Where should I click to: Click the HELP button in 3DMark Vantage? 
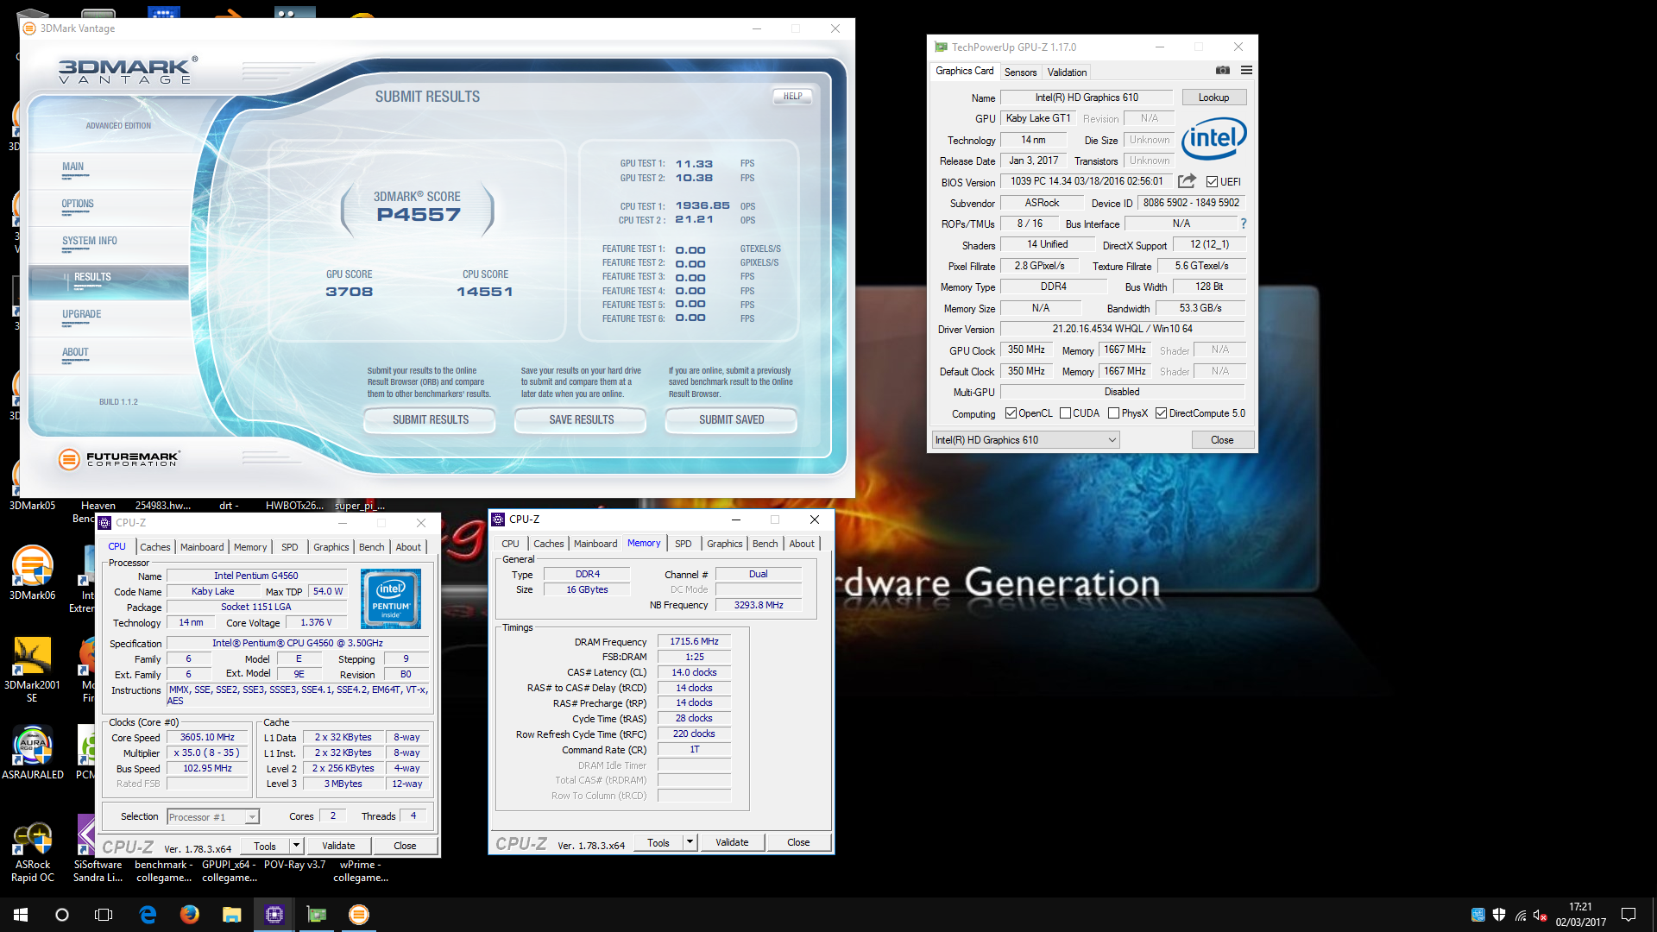[x=792, y=97]
